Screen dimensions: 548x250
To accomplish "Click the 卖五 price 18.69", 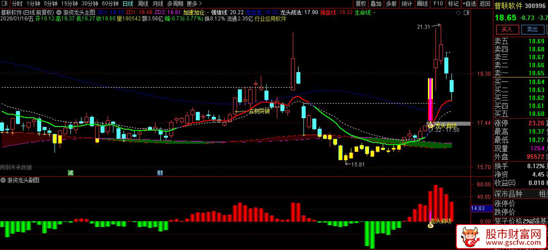I will [x=537, y=41].
